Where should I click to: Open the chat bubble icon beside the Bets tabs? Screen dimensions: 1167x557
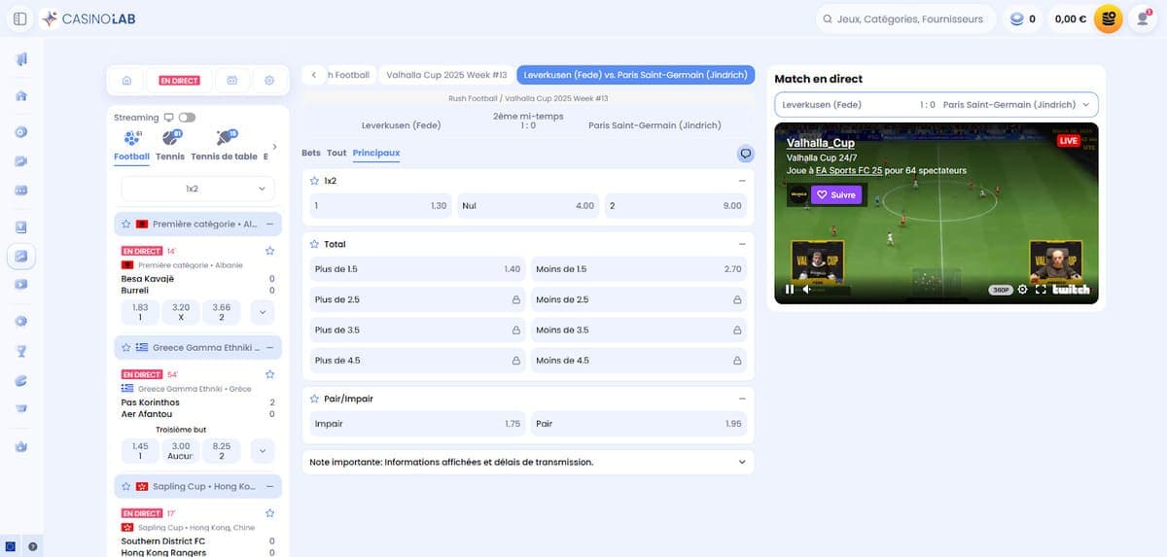(x=746, y=154)
